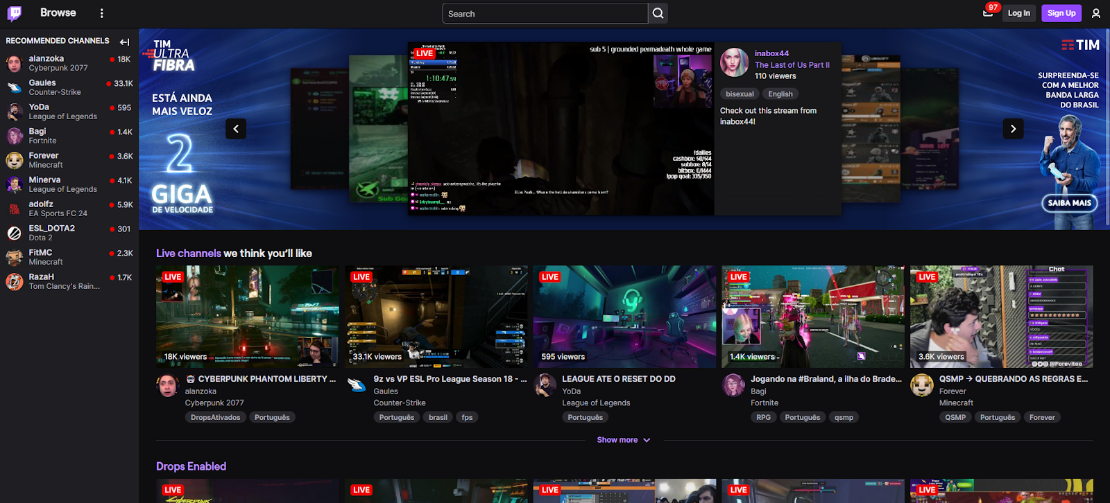Open inabox44 channel name link
1110x503 pixels.
771,53
